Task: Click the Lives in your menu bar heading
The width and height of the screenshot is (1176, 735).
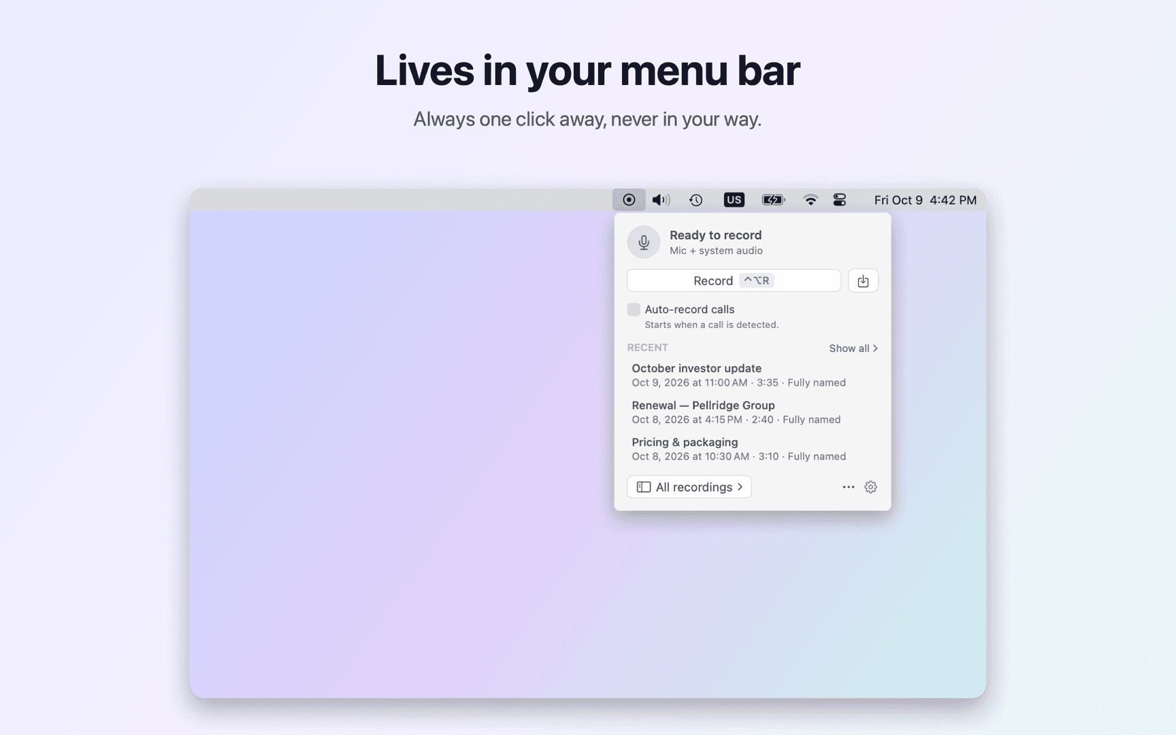Action: (588, 70)
